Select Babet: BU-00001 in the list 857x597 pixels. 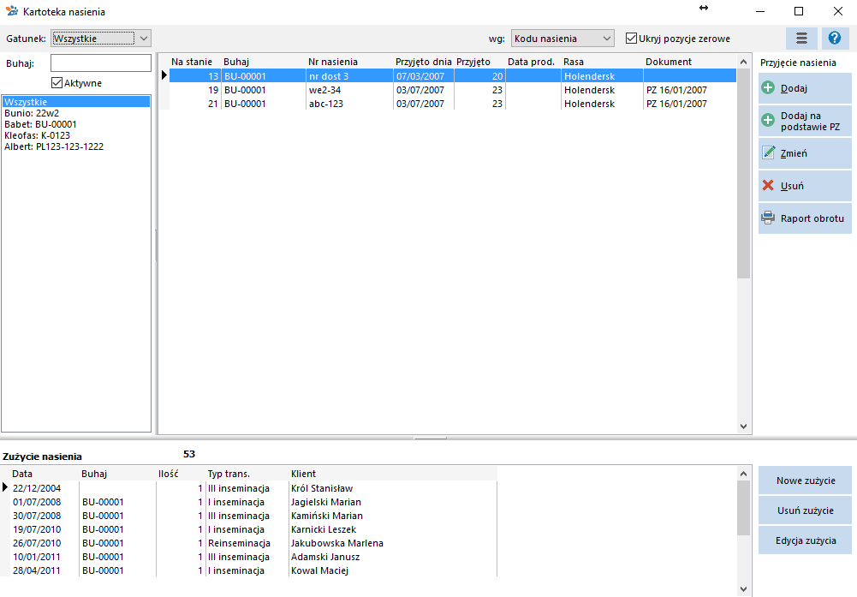[76, 124]
